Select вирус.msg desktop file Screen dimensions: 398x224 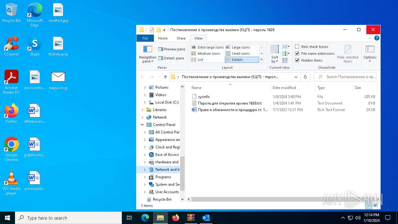58,81
